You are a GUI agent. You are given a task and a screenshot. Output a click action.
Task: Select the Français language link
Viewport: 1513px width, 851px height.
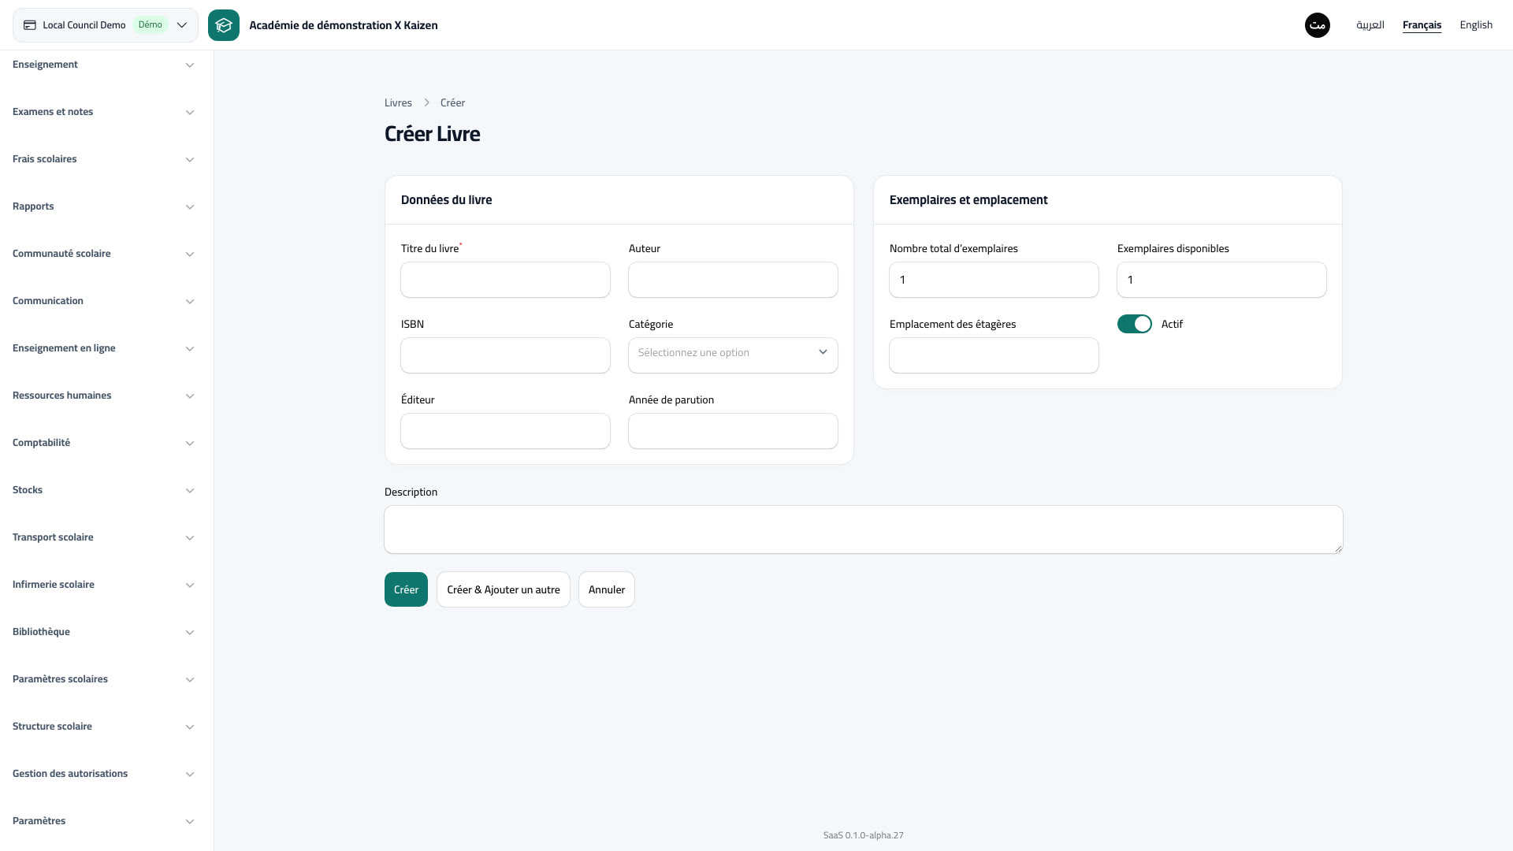click(1422, 25)
